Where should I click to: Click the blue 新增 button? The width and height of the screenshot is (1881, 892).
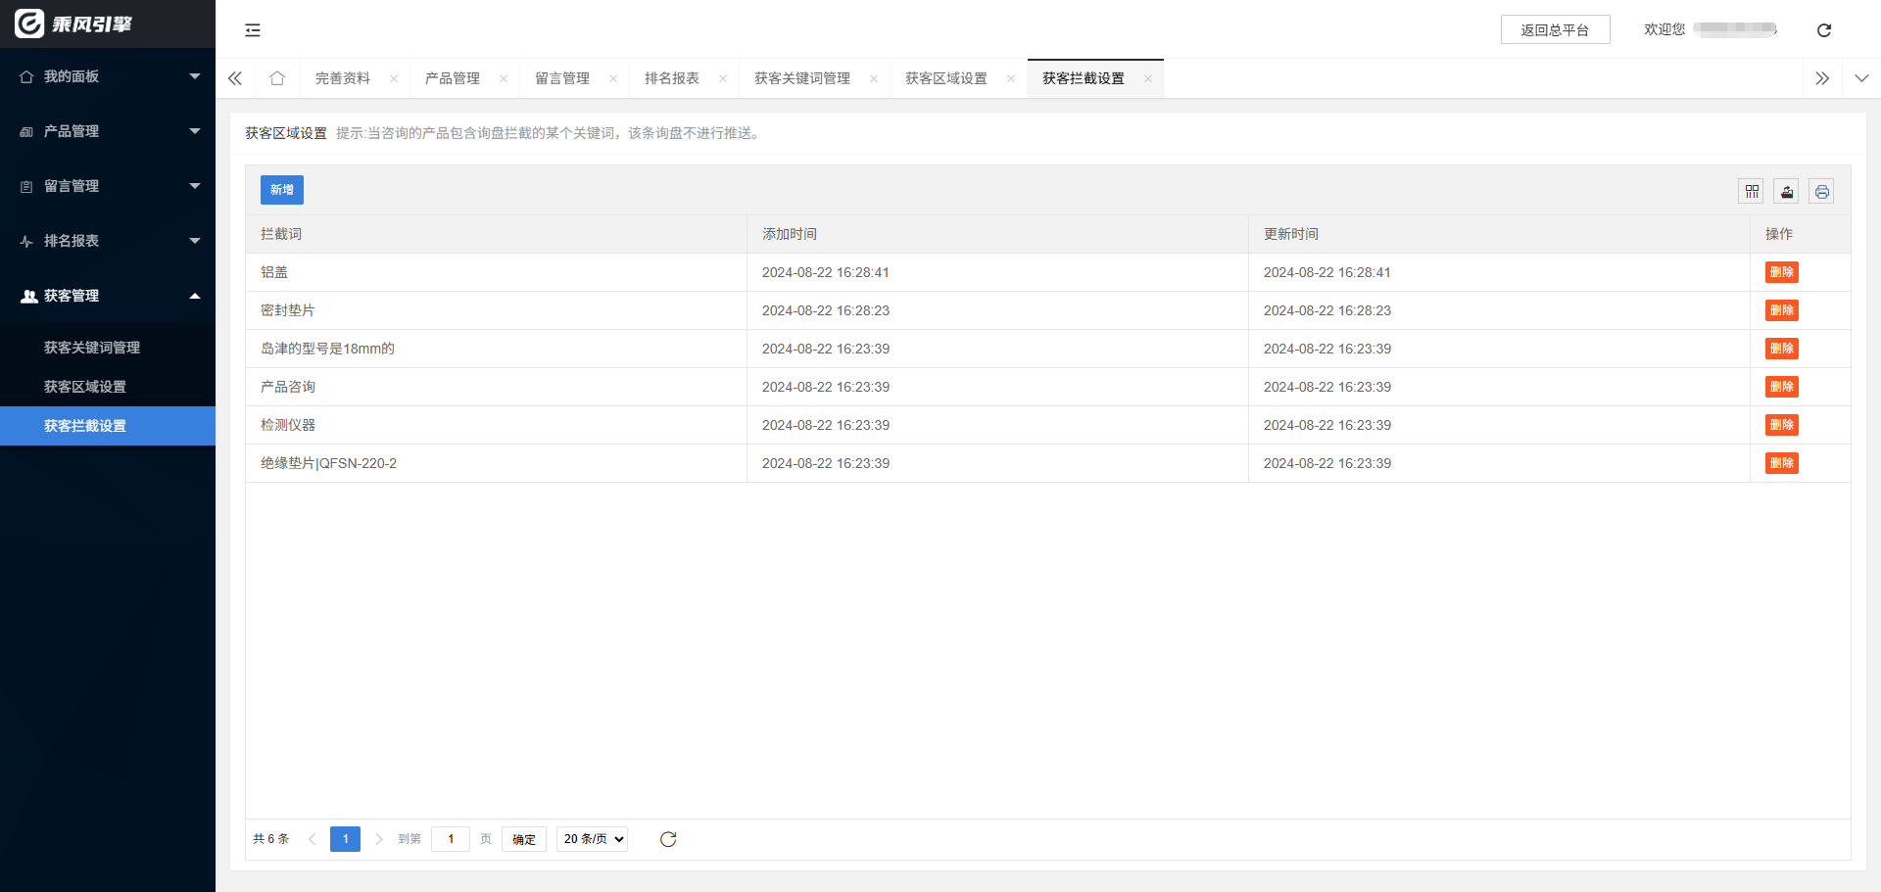pos(282,190)
